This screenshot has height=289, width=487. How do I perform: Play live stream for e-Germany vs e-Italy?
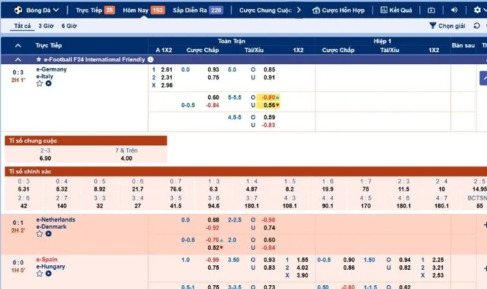[x=48, y=83]
